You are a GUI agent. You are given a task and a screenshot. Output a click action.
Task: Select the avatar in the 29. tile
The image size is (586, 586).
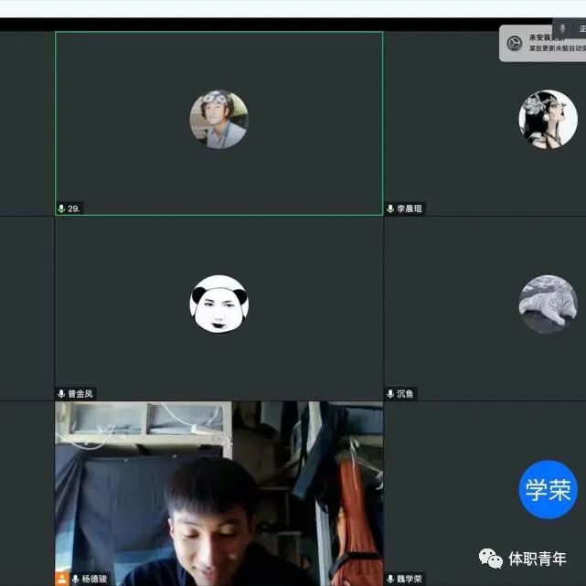[218, 119]
